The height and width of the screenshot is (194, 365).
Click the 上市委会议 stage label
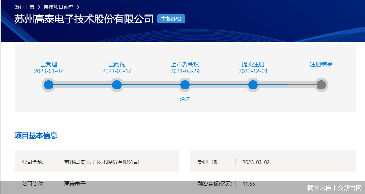pos(185,64)
